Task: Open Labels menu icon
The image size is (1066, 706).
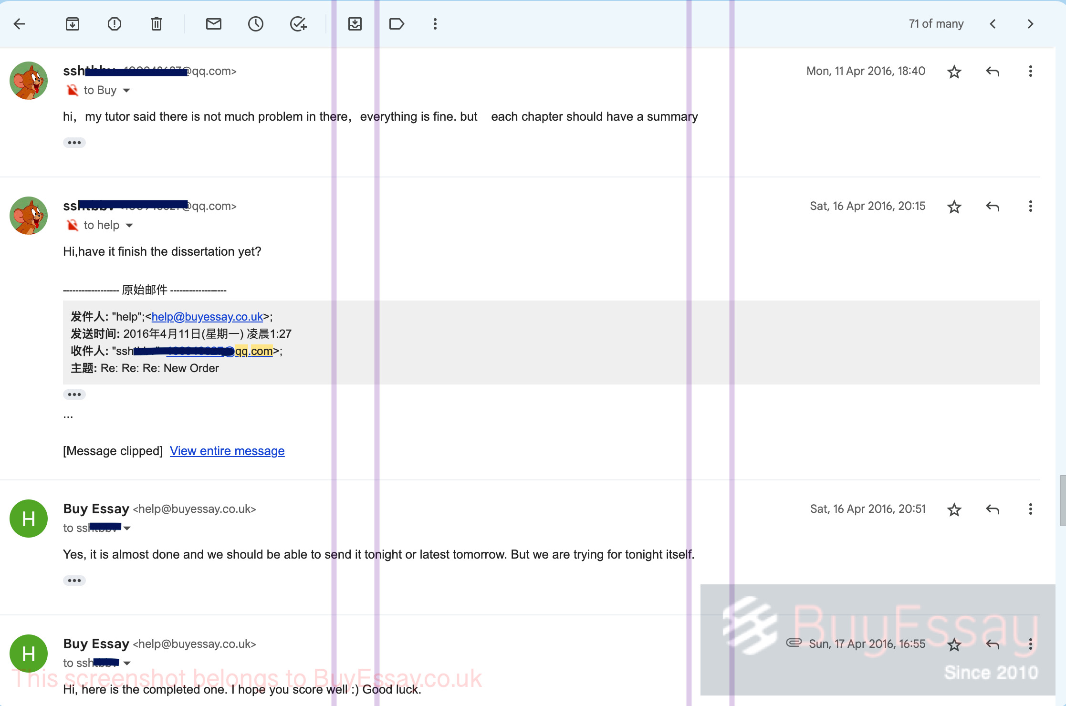Action: pyautogui.click(x=397, y=24)
